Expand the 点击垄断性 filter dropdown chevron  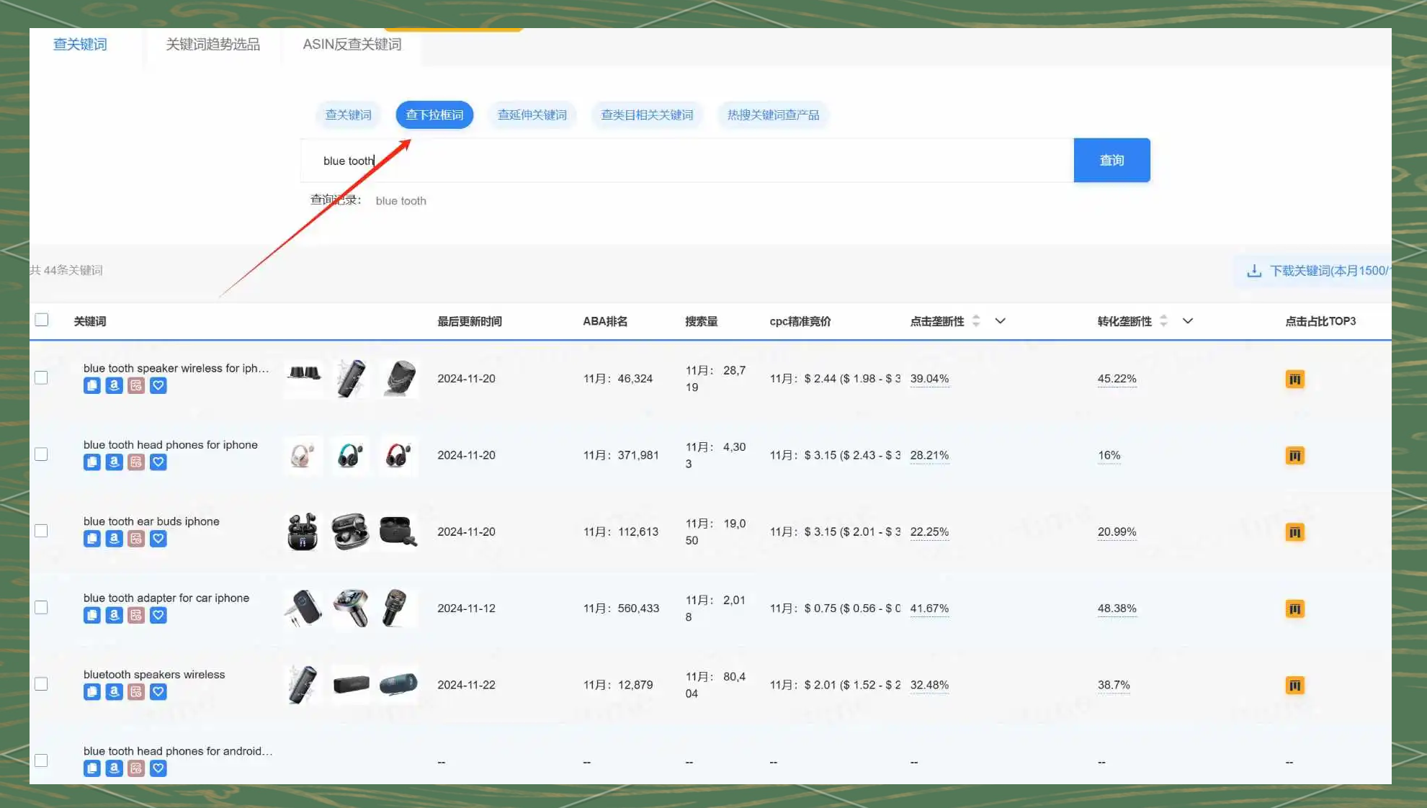click(1000, 321)
